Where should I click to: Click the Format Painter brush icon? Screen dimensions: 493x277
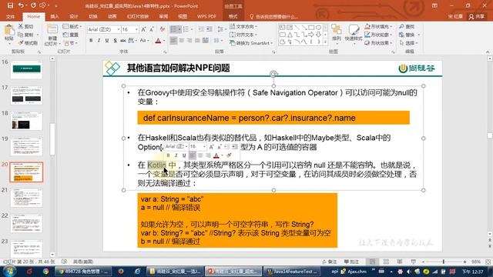pos(21,43)
